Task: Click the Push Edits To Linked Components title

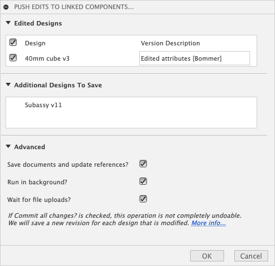Action: point(74,7)
